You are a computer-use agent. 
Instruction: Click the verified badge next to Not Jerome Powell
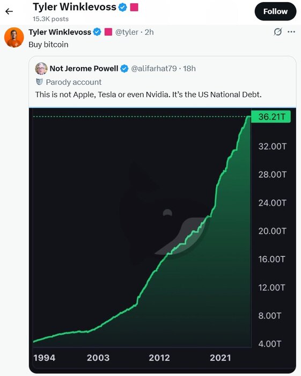tap(124, 69)
